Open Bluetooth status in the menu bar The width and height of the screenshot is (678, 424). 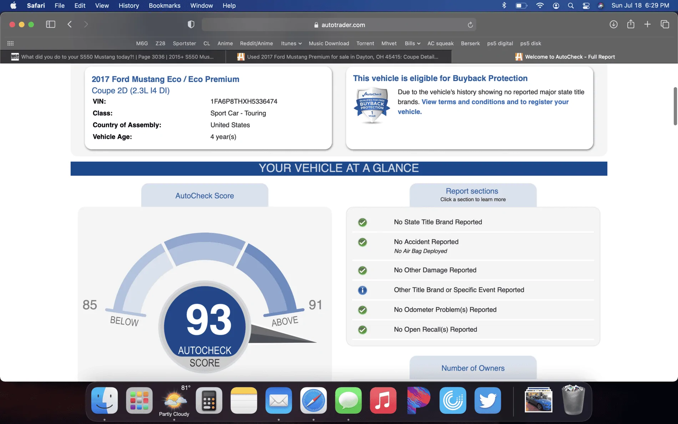coord(504,5)
